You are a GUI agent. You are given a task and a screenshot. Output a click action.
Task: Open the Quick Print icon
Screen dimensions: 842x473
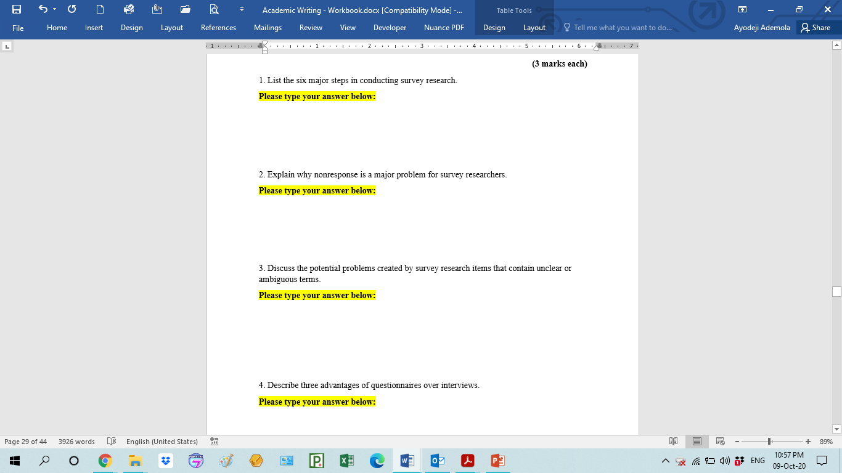(x=128, y=10)
